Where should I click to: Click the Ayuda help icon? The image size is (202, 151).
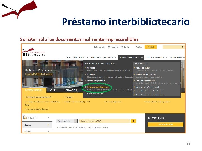click(122, 47)
